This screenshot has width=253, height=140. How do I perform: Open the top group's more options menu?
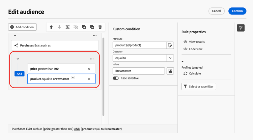95,36
